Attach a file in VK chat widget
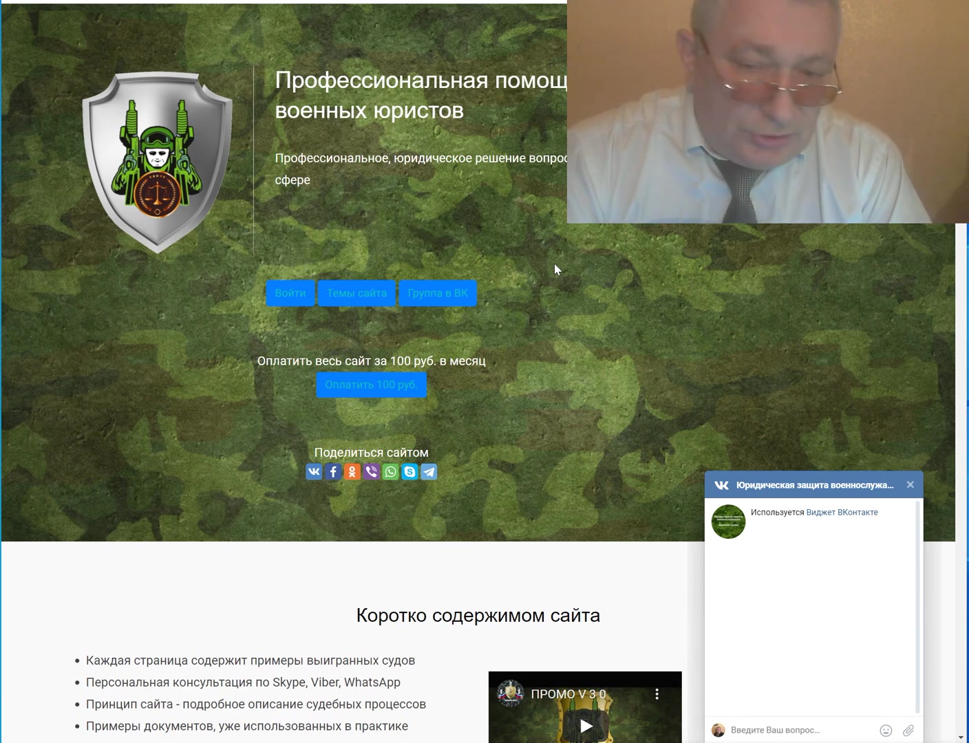 pos(908,731)
